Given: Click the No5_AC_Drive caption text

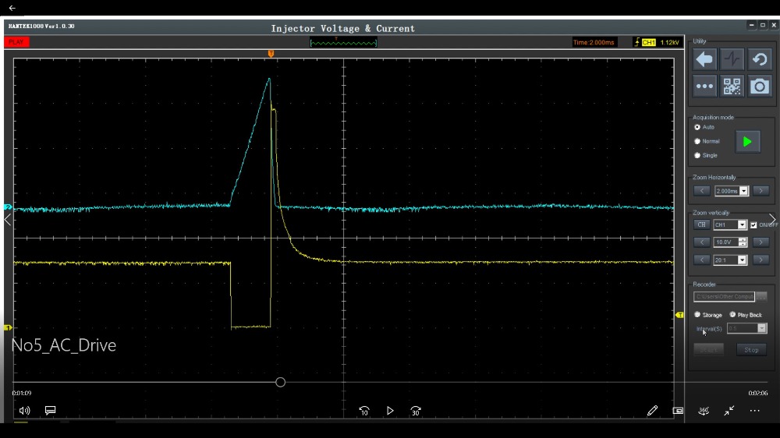Looking at the screenshot, I should pos(64,345).
